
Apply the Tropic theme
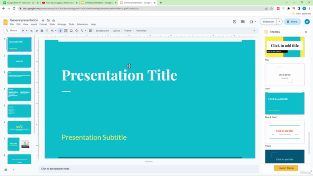point(285,132)
